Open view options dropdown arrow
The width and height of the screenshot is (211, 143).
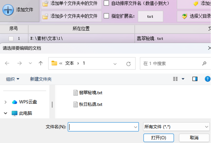(183, 79)
